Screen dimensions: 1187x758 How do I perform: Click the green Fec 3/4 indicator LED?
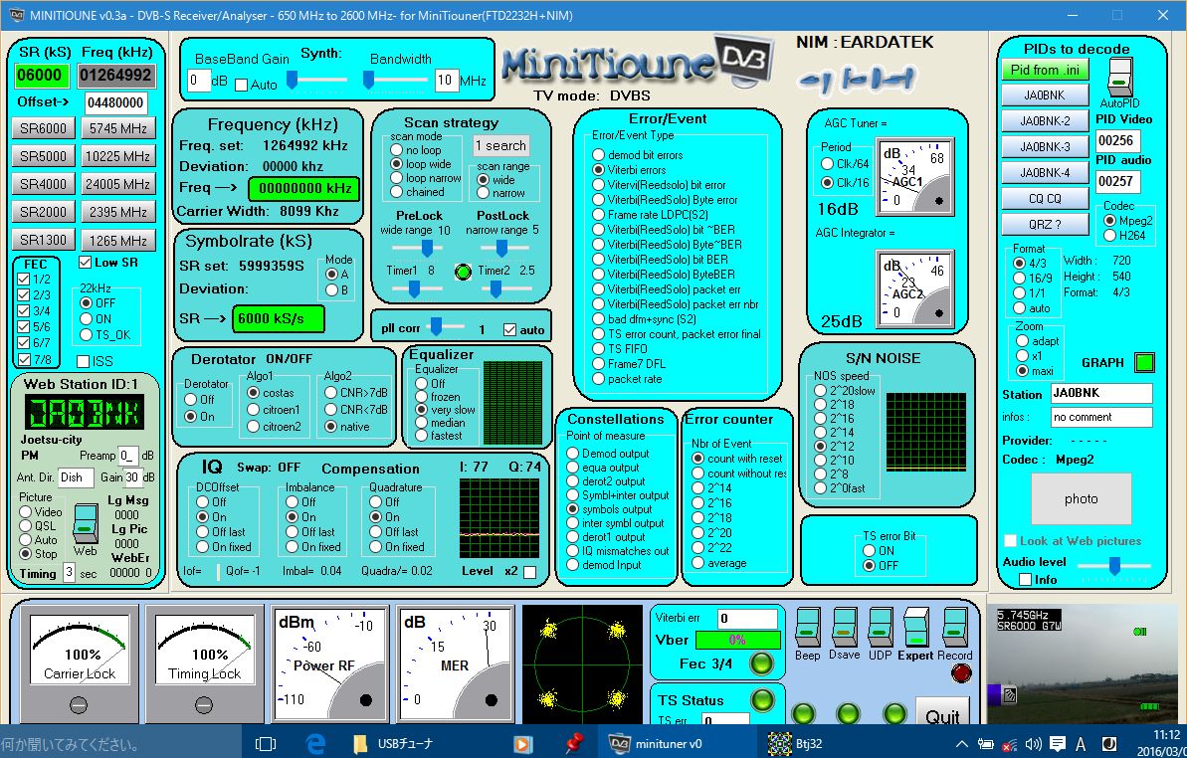761,663
